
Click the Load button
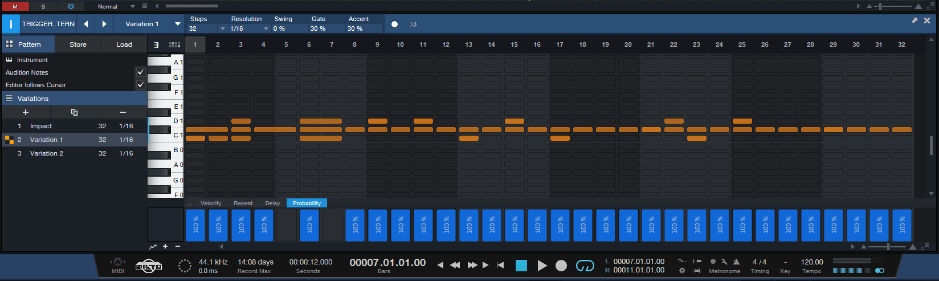124,44
